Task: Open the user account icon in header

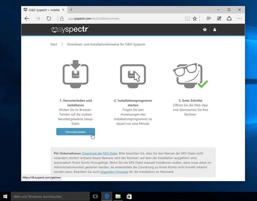Action: (x=215, y=29)
